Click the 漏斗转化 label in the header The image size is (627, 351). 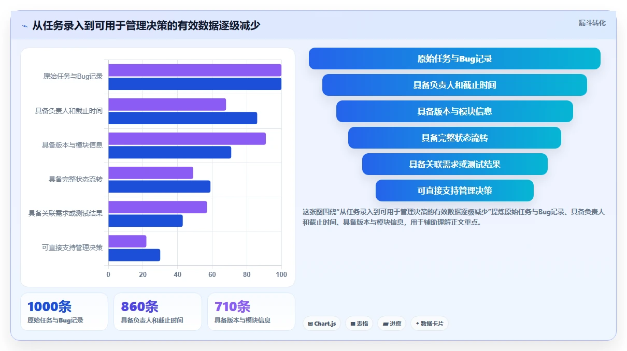pyautogui.click(x=592, y=23)
